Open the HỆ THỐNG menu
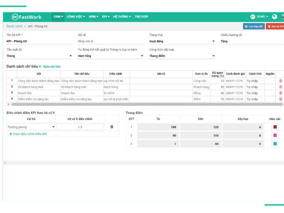The image size is (284, 213). point(122,17)
